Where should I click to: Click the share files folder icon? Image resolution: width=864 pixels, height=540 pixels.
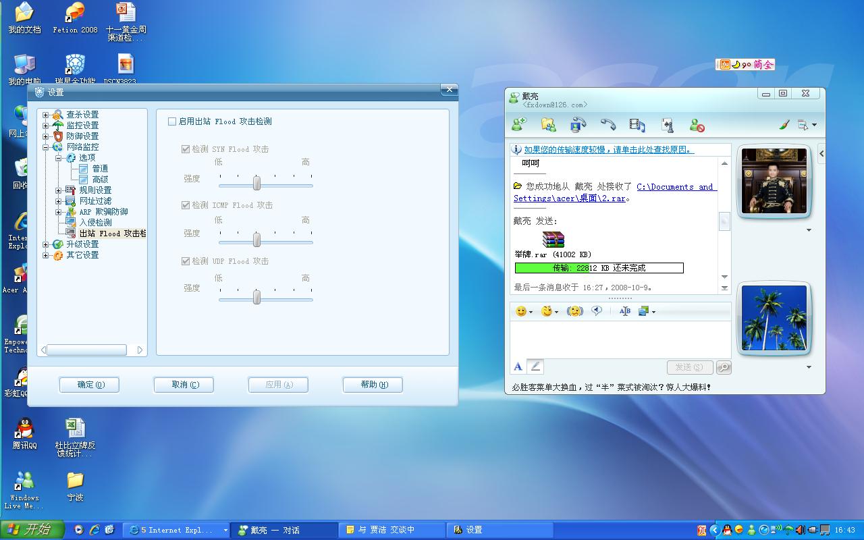(548, 125)
